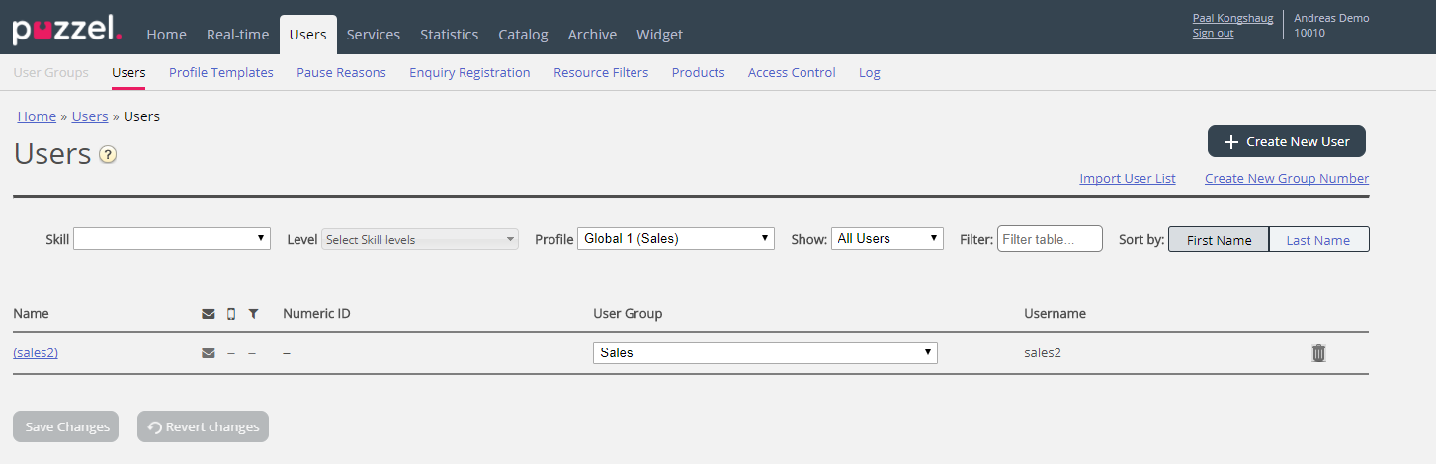Image resolution: width=1436 pixels, height=464 pixels.
Task: Click the Sign out link
Action: coord(1213,33)
